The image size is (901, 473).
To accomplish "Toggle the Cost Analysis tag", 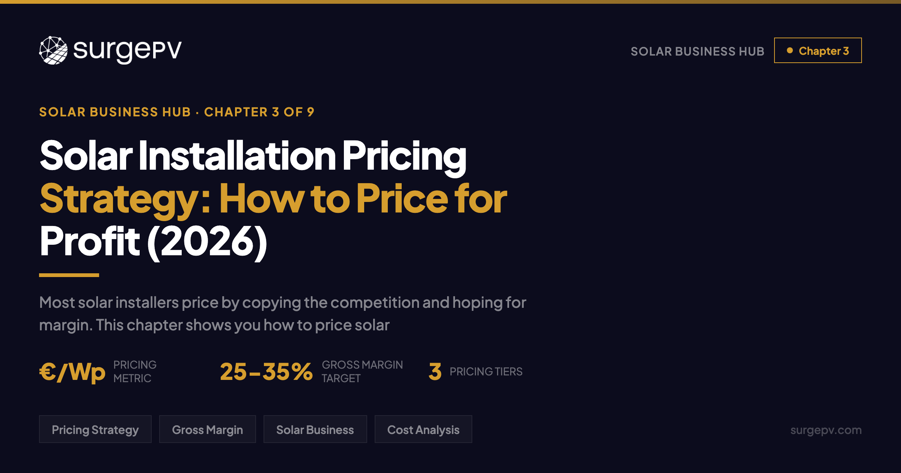I will click(x=423, y=429).
